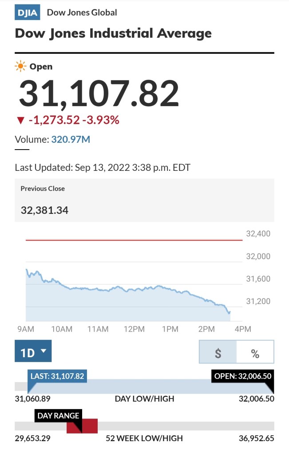
Task: Click the Dow Jones Industrial Average heading
Action: [113, 33]
